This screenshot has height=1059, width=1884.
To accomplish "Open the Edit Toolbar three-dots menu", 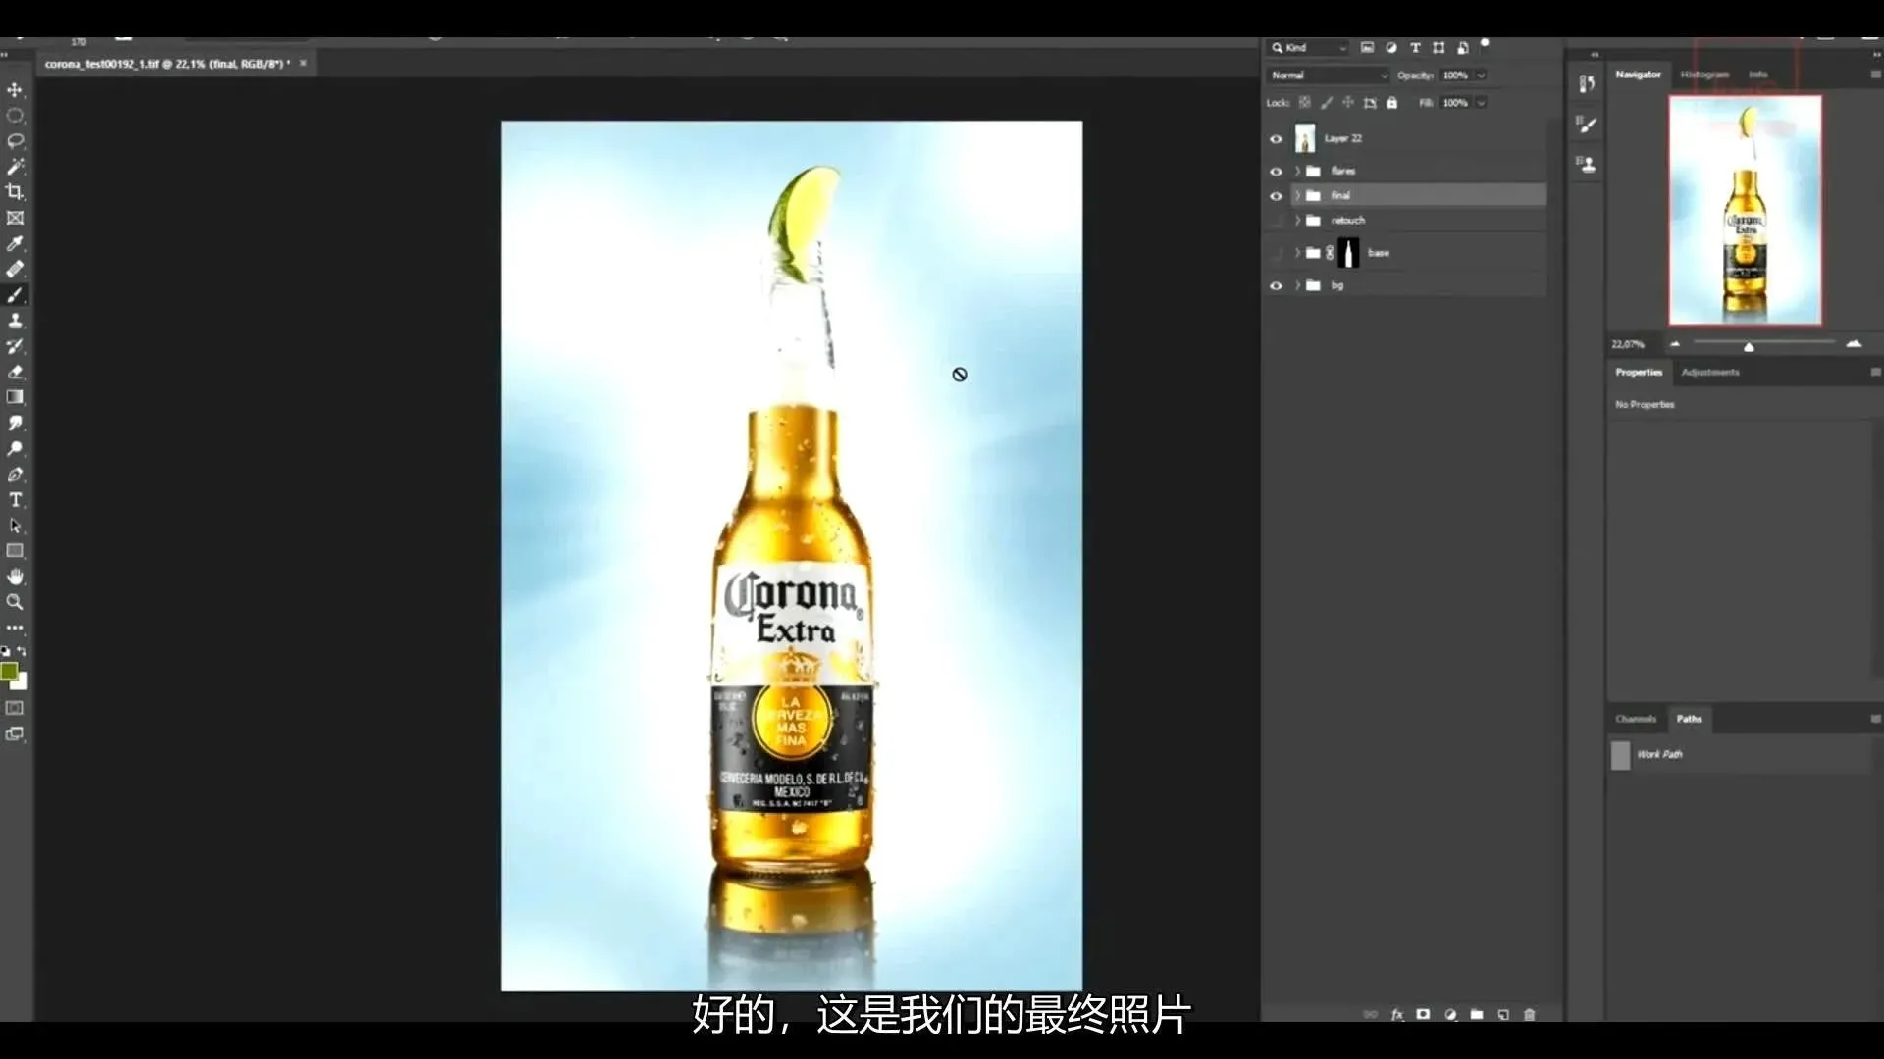I will pos(15,628).
